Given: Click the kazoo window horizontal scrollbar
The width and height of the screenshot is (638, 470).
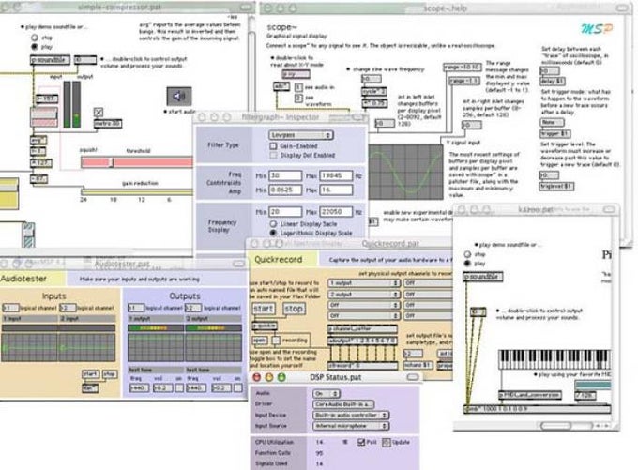Looking at the screenshot, I should [x=566, y=426].
